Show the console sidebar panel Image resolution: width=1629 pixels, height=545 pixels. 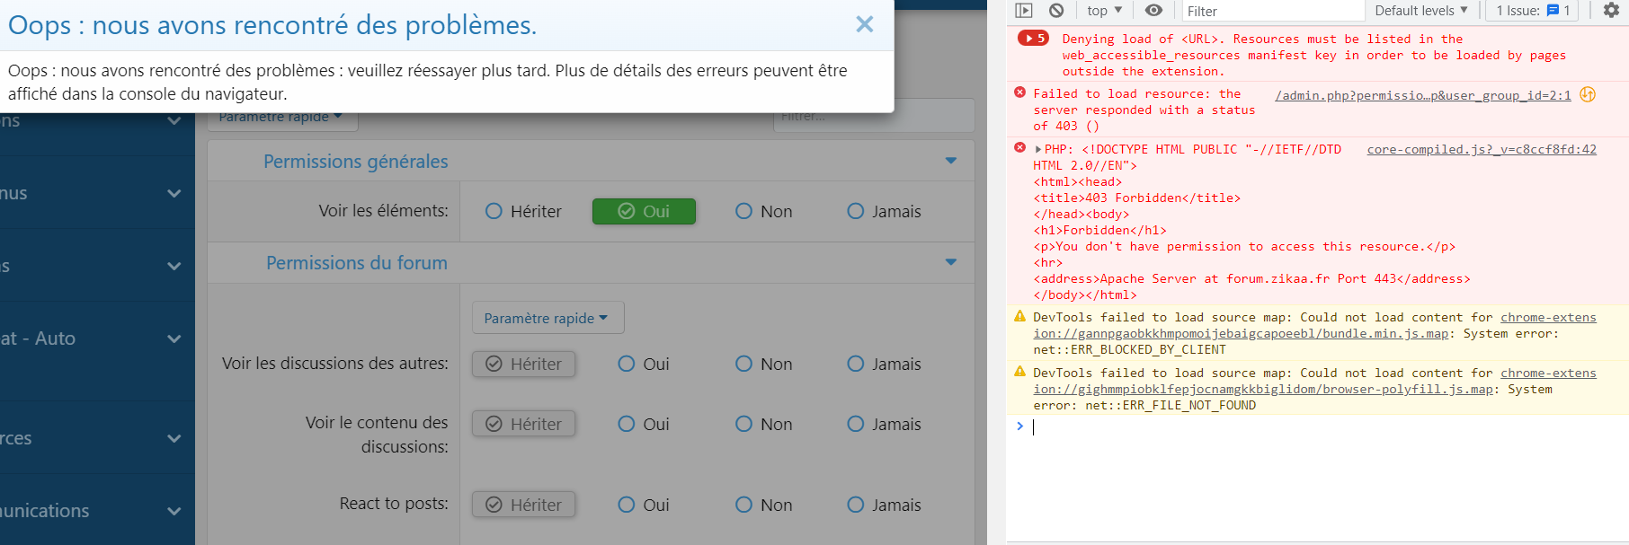(x=1023, y=11)
